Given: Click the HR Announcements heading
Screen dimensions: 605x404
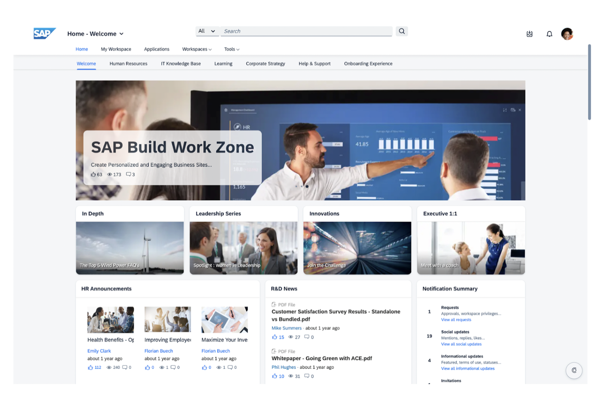Looking at the screenshot, I should point(107,289).
